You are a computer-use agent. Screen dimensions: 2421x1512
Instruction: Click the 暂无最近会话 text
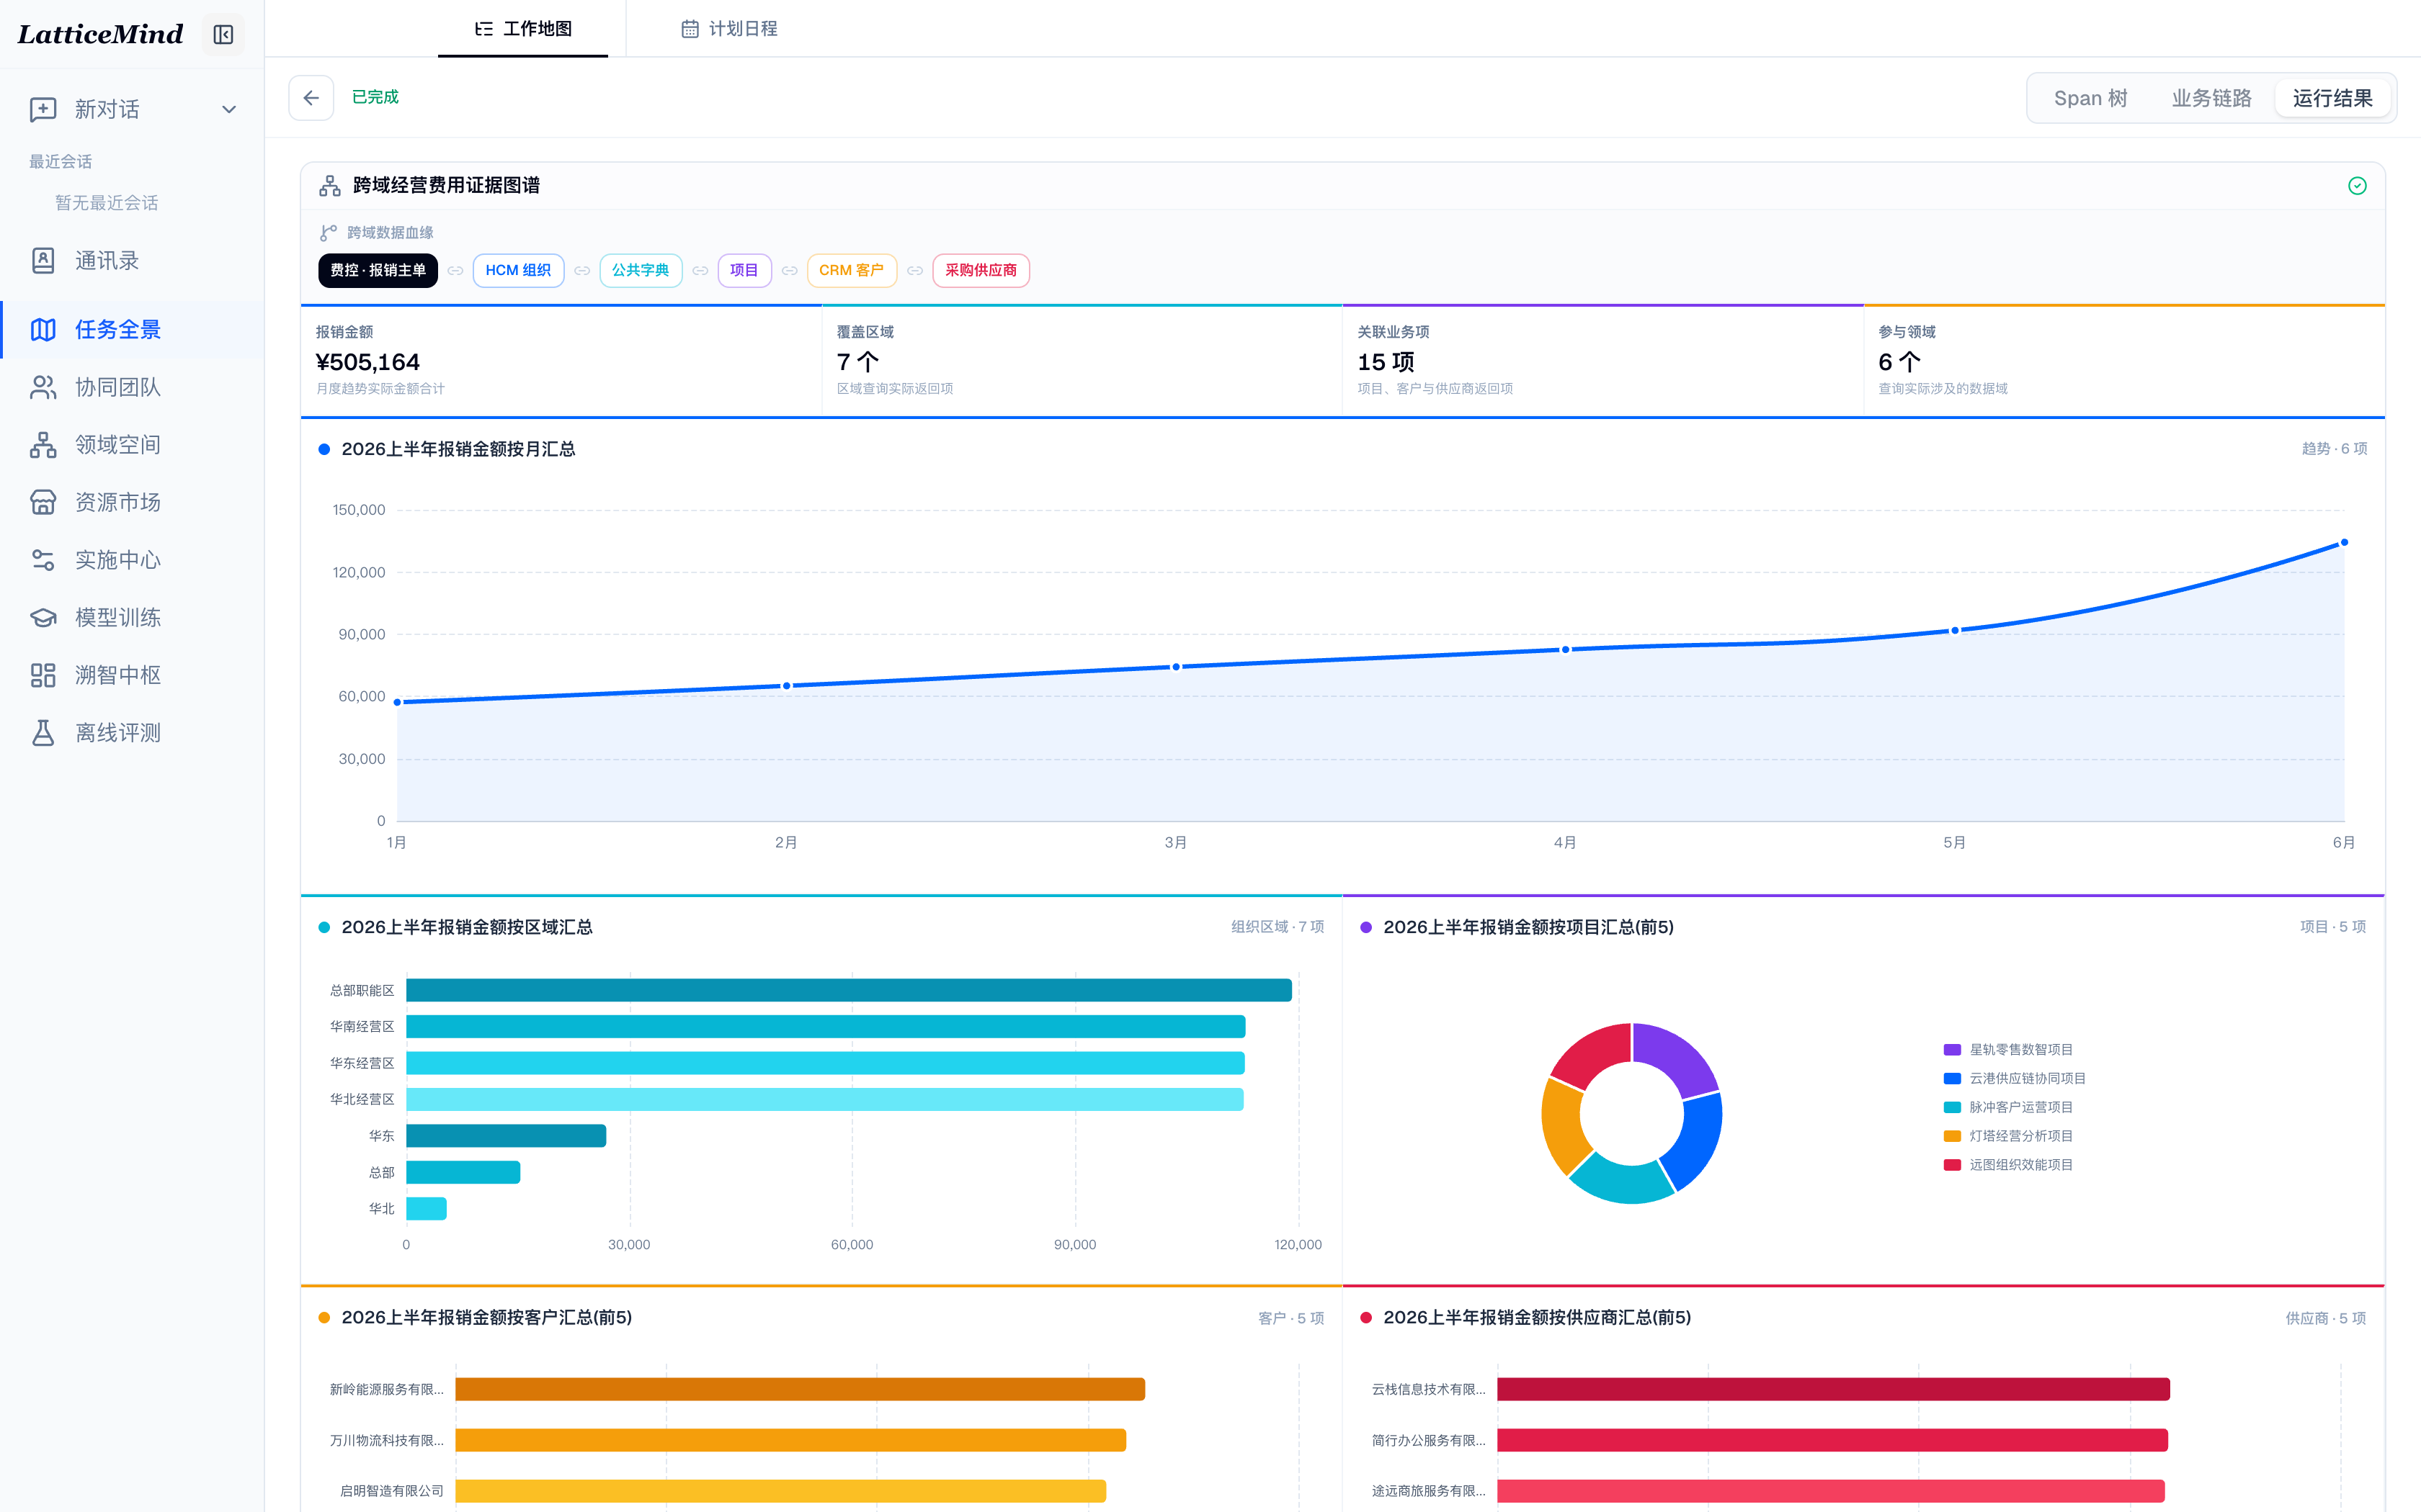(107, 203)
